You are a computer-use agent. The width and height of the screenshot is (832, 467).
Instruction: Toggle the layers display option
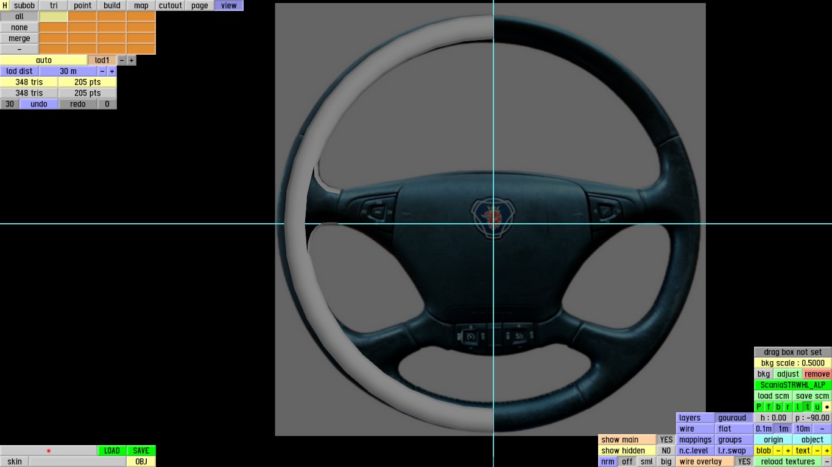point(696,418)
